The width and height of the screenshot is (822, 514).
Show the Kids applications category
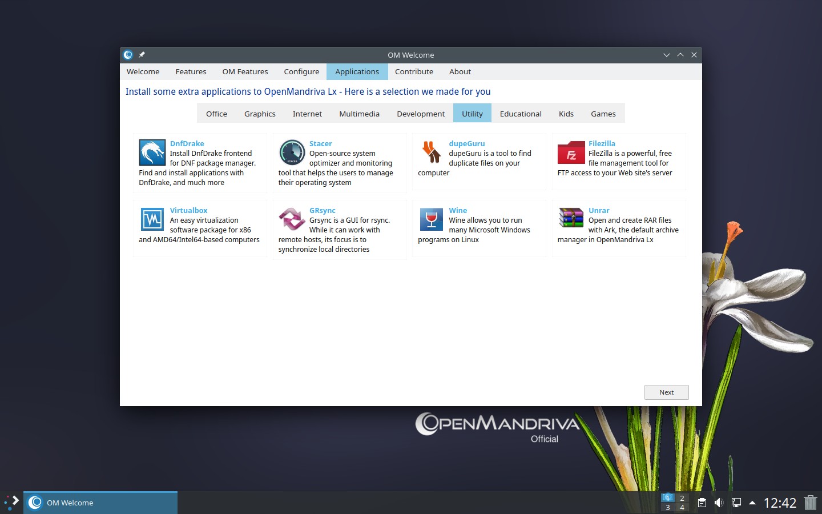click(x=566, y=114)
